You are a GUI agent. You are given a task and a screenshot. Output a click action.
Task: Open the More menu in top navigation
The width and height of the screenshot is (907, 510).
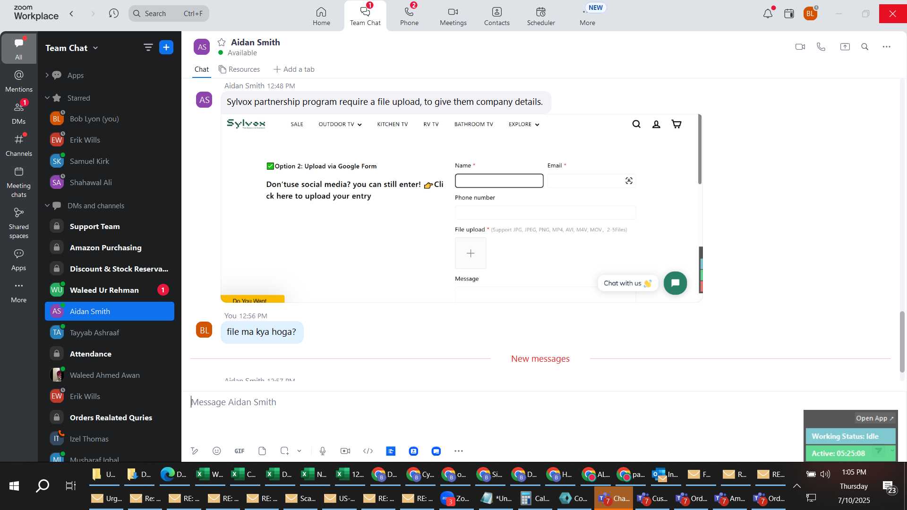pos(587,16)
